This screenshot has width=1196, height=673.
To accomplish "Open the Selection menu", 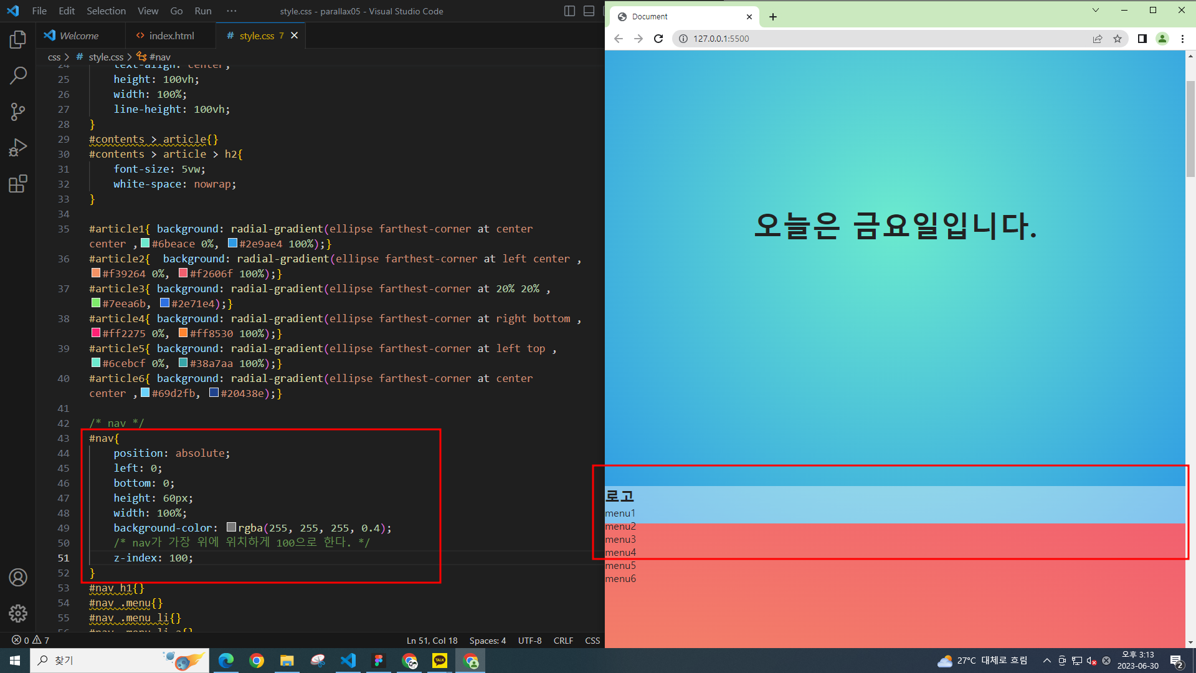I will click(106, 11).
